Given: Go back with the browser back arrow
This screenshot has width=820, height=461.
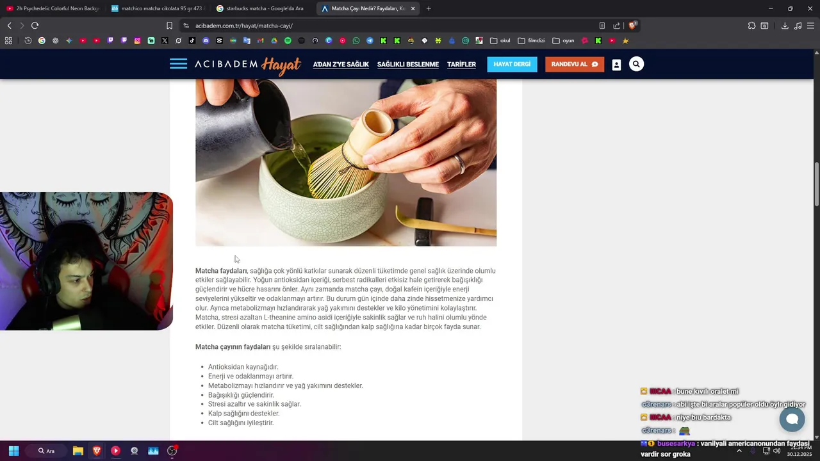Looking at the screenshot, I should click(x=9, y=26).
